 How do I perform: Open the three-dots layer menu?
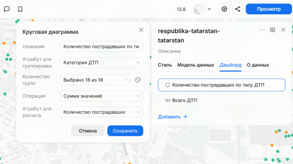pyautogui.click(x=262, y=30)
